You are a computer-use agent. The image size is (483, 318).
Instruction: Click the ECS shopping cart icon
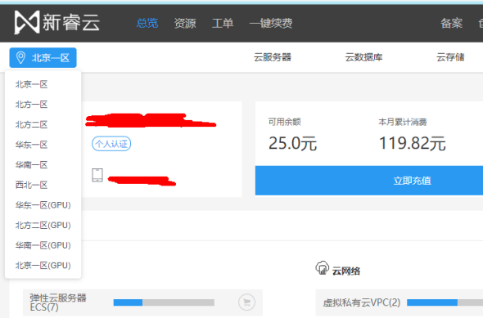(246, 302)
